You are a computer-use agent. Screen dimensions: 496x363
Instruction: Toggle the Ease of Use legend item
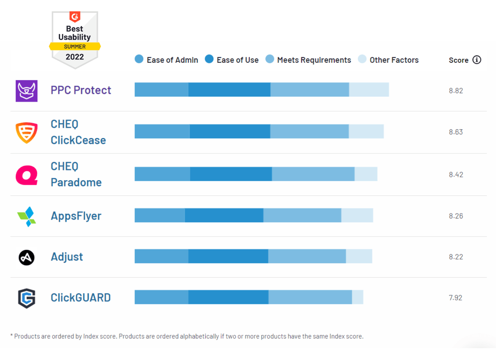pyautogui.click(x=231, y=60)
